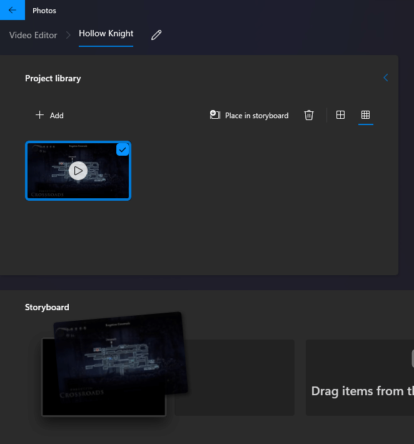Select the Hollow Knight project title
414x444 pixels.
pos(106,34)
